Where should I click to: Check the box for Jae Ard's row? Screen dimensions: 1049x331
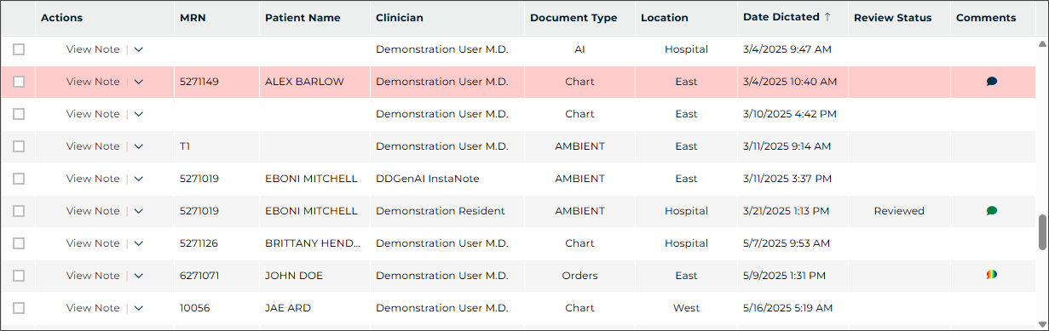(x=19, y=308)
